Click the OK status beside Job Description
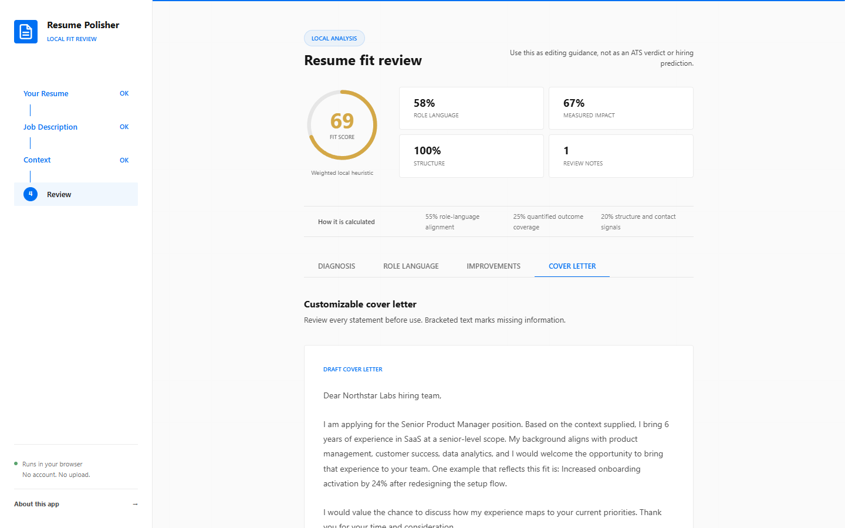 tap(124, 127)
